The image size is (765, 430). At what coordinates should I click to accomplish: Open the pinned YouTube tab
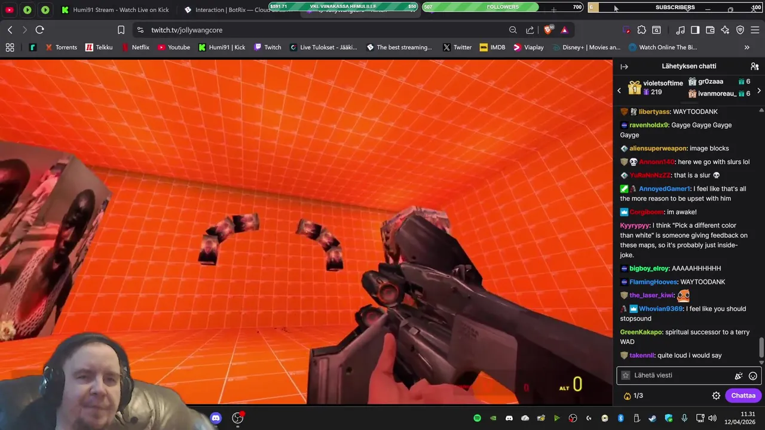click(x=10, y=10)
